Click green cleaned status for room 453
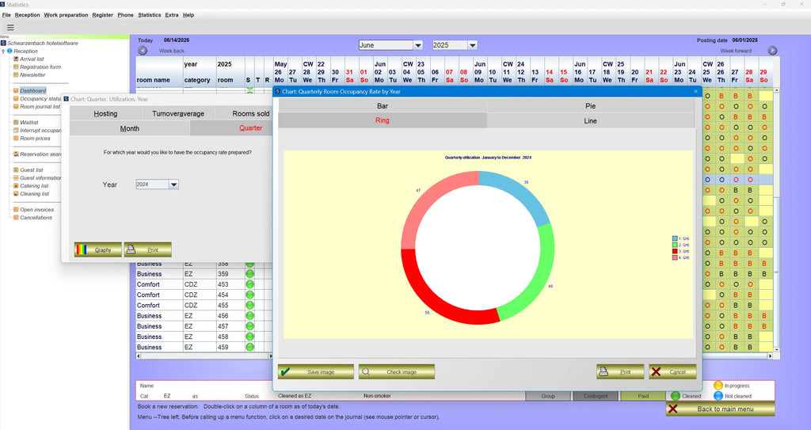 pos(249,284)
